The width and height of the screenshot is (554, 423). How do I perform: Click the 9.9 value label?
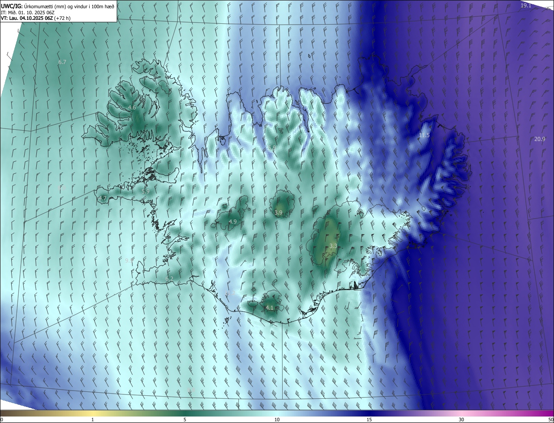click(x=129, y=260)
